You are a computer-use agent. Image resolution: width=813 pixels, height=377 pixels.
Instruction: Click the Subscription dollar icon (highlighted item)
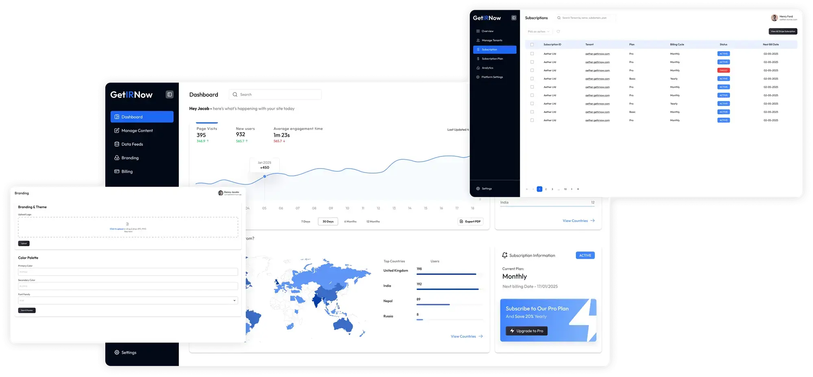coord(478,50)
